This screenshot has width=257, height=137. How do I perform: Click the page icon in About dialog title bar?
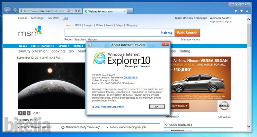point(90,45)
